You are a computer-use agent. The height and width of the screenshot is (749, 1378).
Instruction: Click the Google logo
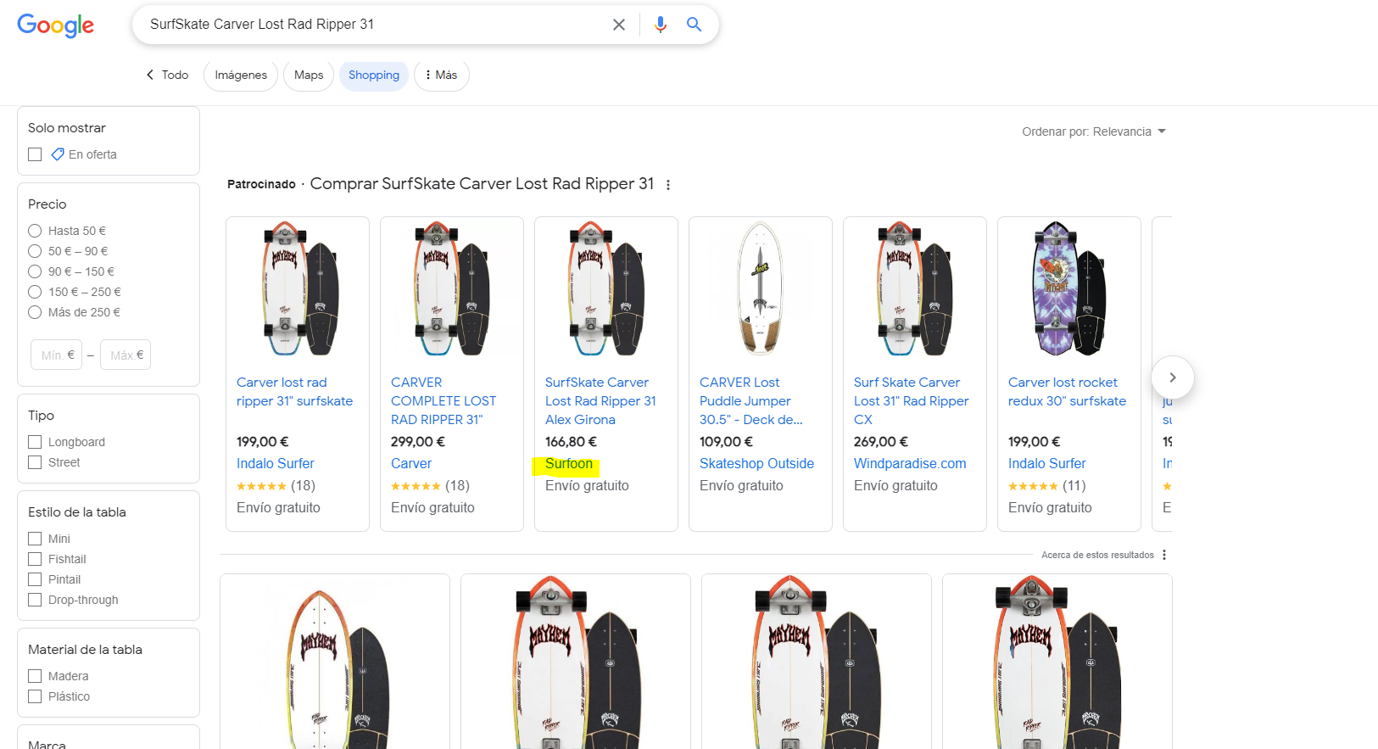56,25
